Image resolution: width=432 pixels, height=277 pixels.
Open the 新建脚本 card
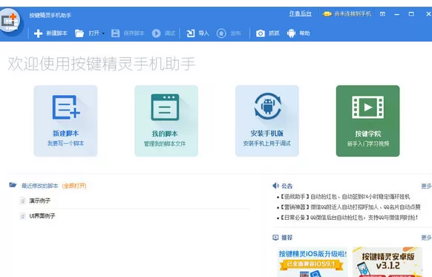pyautogui.click(x=65, y=121)
